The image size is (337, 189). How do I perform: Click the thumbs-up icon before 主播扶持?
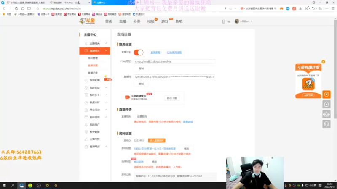(86, 139)
